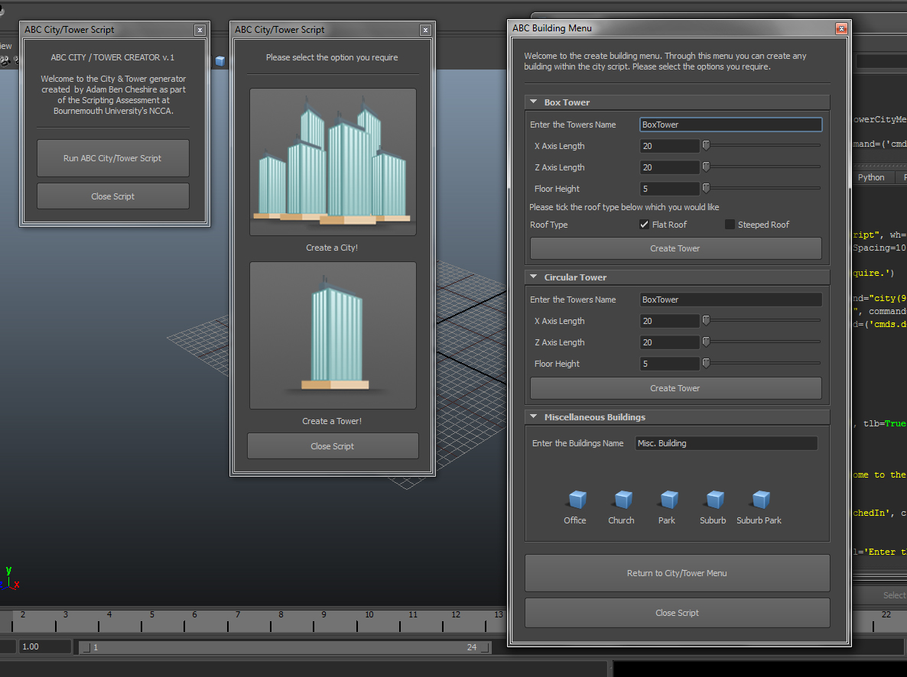
Task: Click the blue cube icon in Maya's toolbar
Action: pos(220,60)
